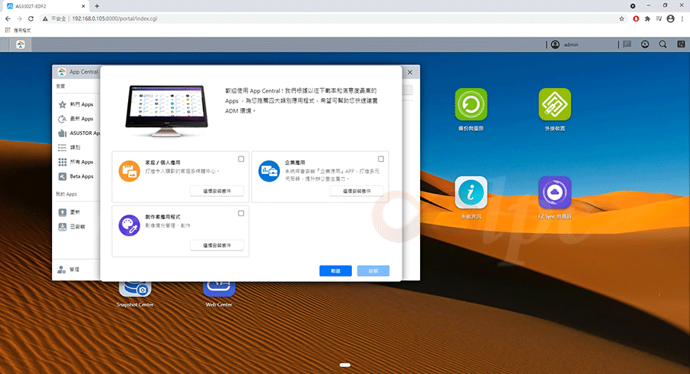
Task: Click the search magnifier in ADM bar
Action: 662,44
